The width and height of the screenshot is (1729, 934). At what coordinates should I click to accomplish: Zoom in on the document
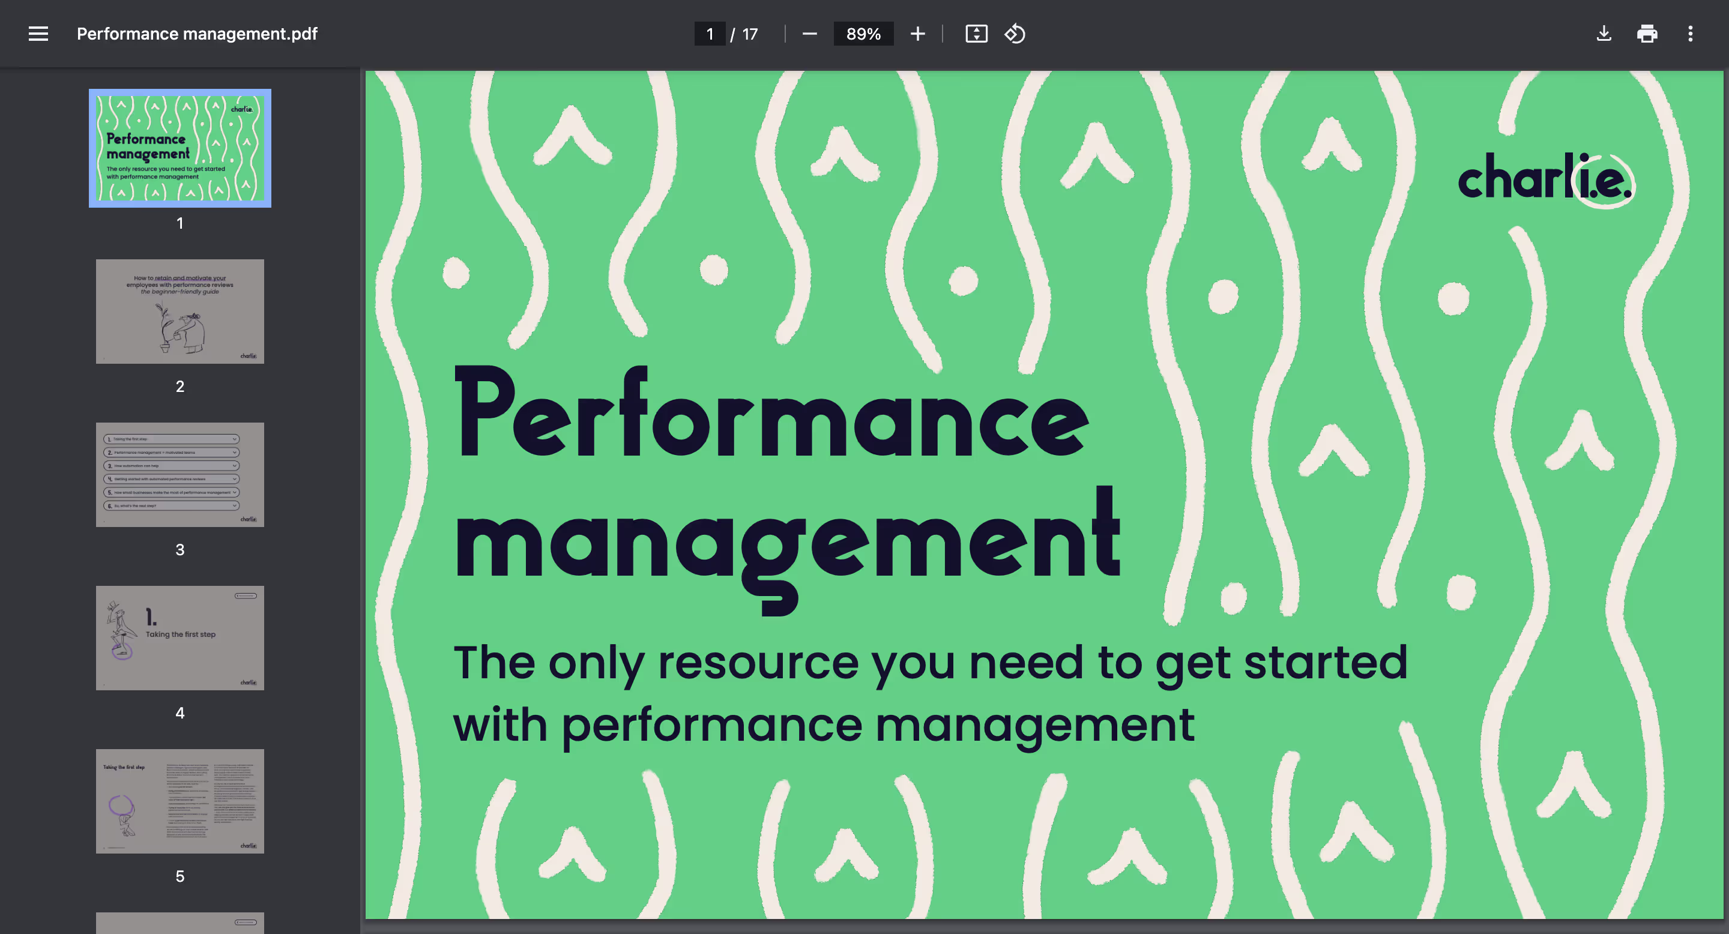point(917,34)
